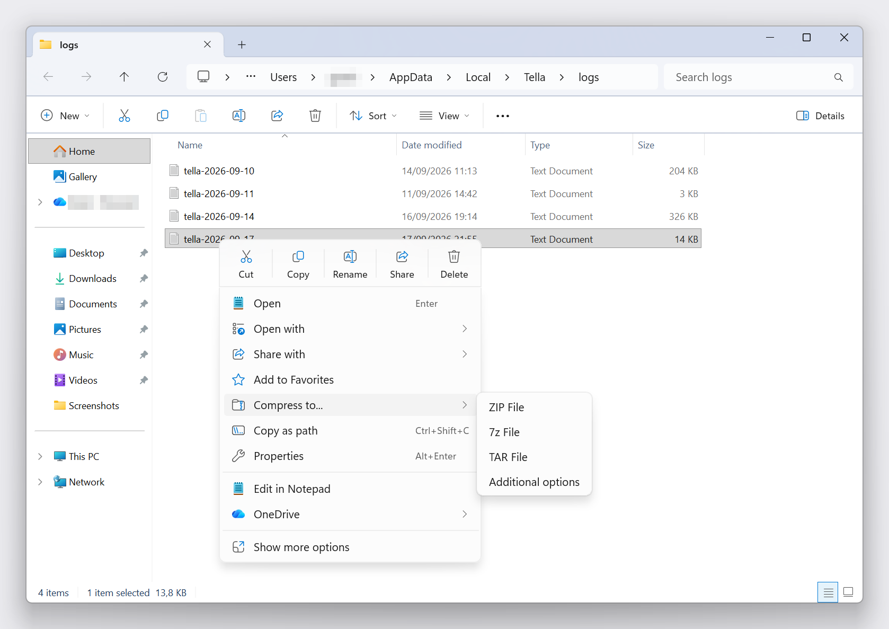
Task: Select the tella-2026-09-10 file
Action: (433, 171)
